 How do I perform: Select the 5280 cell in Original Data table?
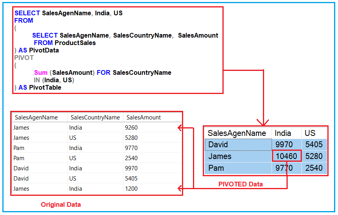(131, 138)
